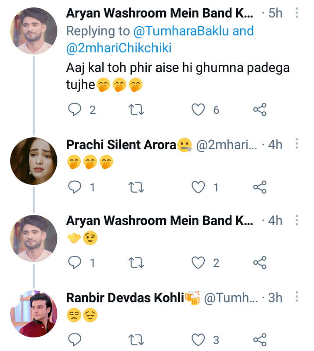
Task: Retweet Prachi Silent Arora's emoji tweet
Action: click(137, 188)
